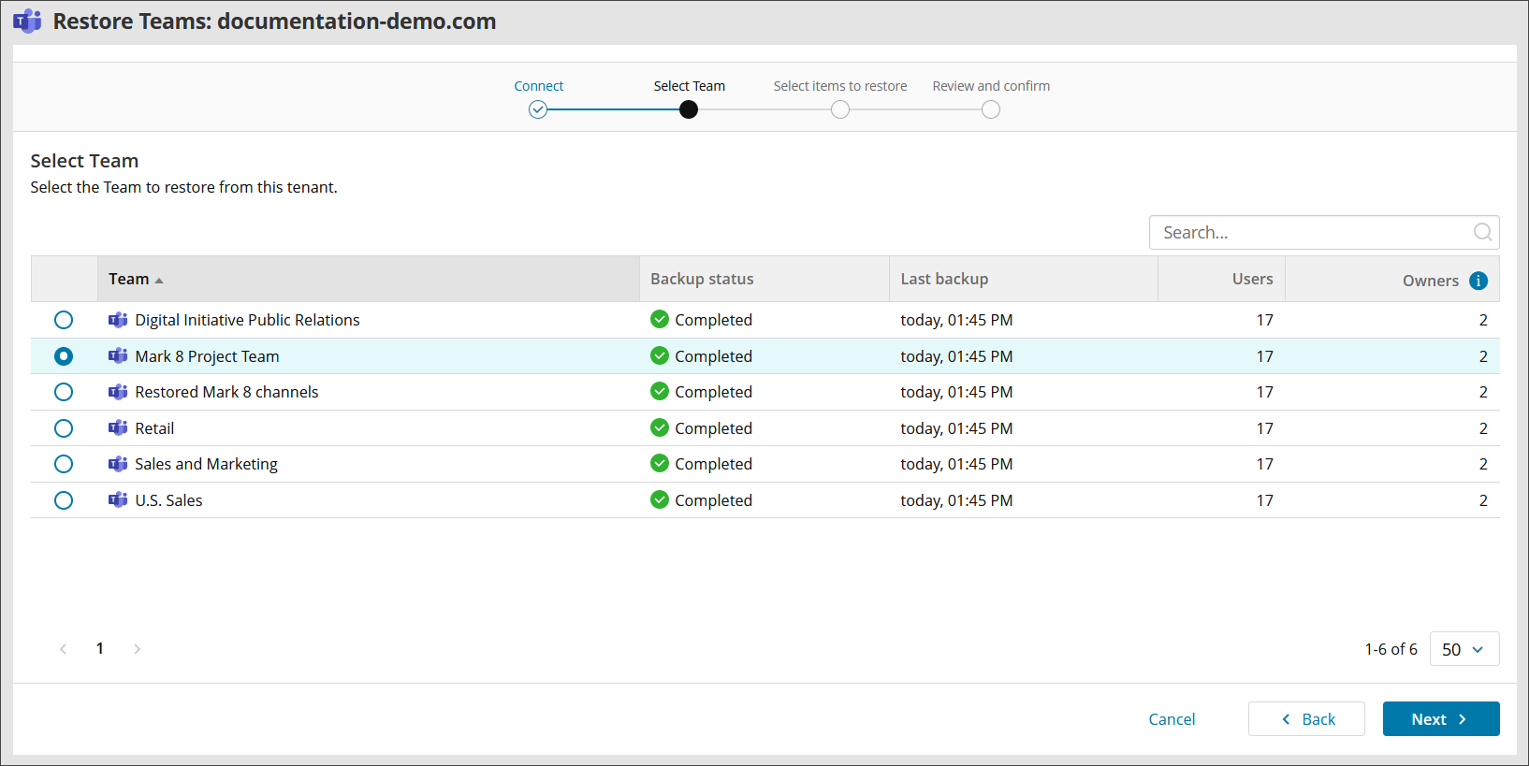Image resolution: width=1529 pixels, height=766 pixels.
Task: Sort the table by Last backup column
Action: point(944,279)
